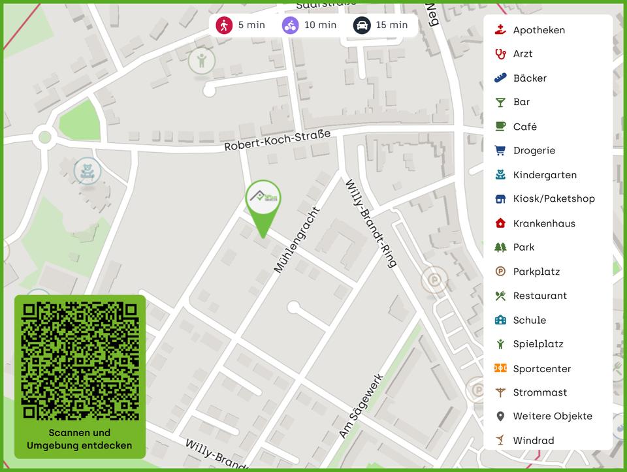Screen dimensions: 627x472
Task: Click the parking marker on the map
Action: click(432, 281)
